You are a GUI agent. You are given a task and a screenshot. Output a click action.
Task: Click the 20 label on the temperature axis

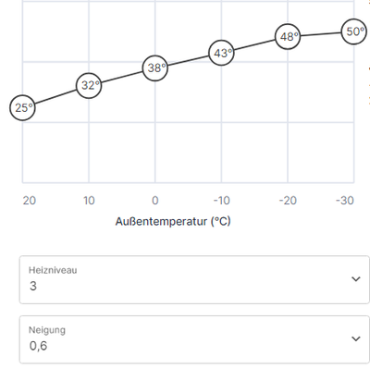30,201
